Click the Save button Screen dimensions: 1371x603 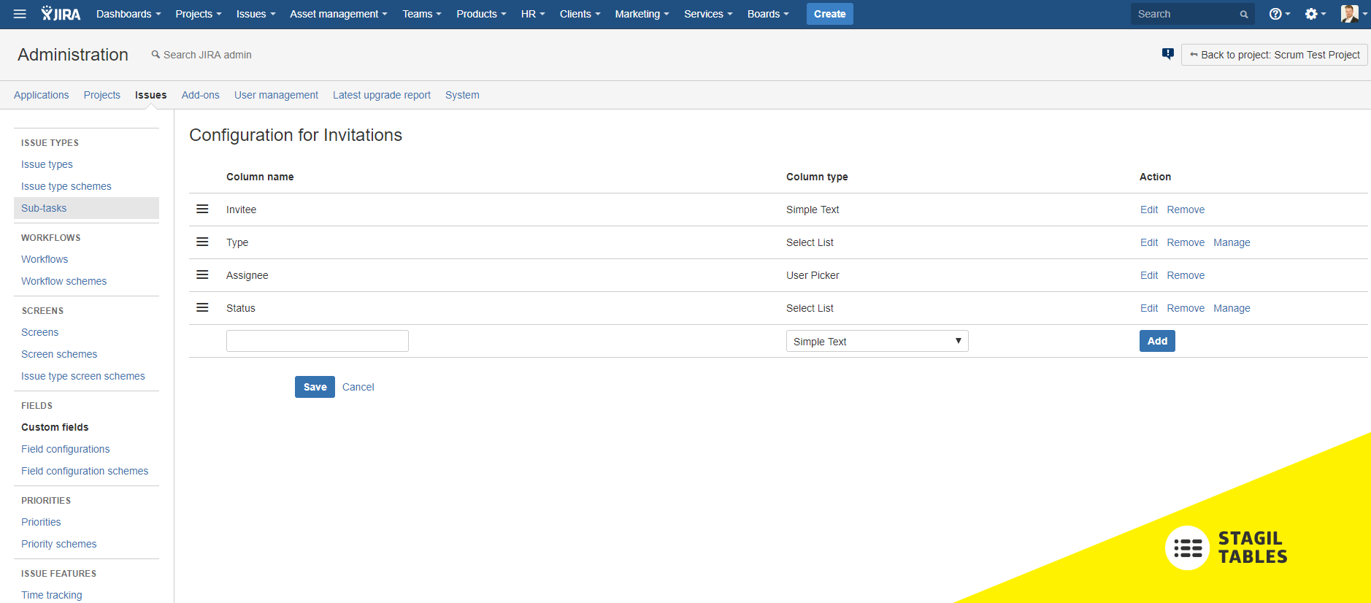[x=315, y=387]
